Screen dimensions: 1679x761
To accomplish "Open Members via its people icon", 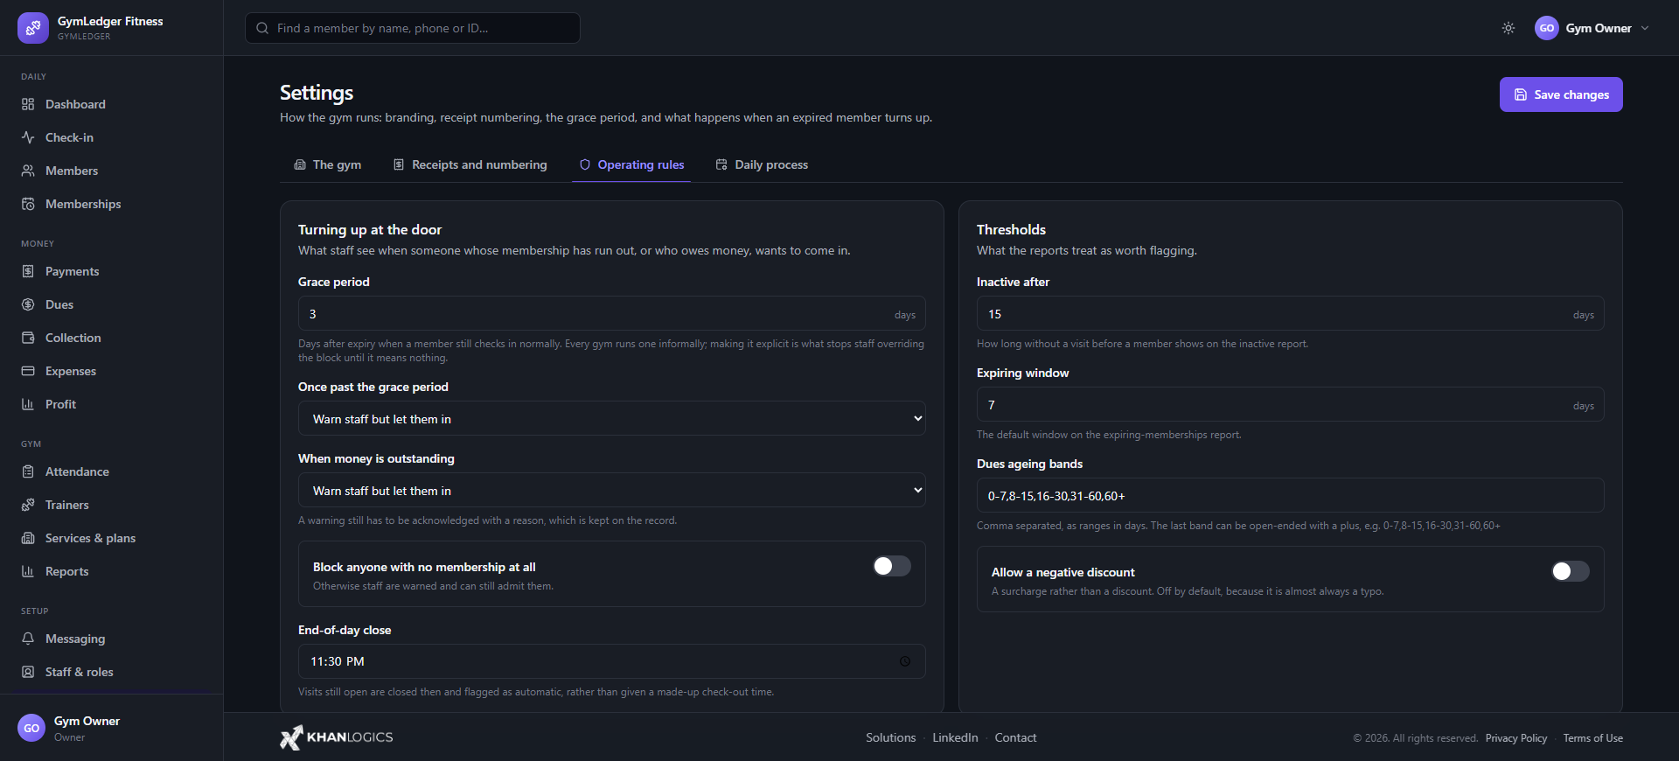I will [28, 171].
